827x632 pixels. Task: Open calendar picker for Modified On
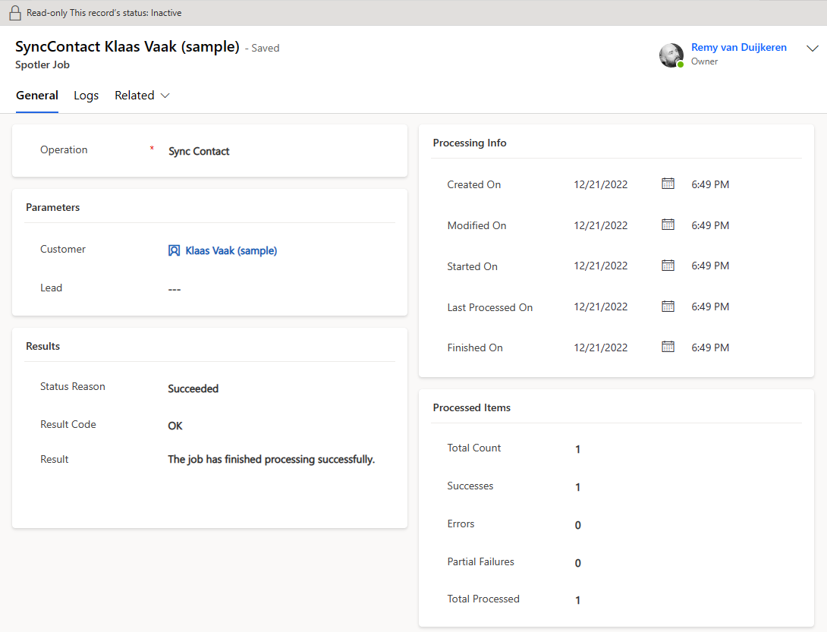tap(668, 225)
